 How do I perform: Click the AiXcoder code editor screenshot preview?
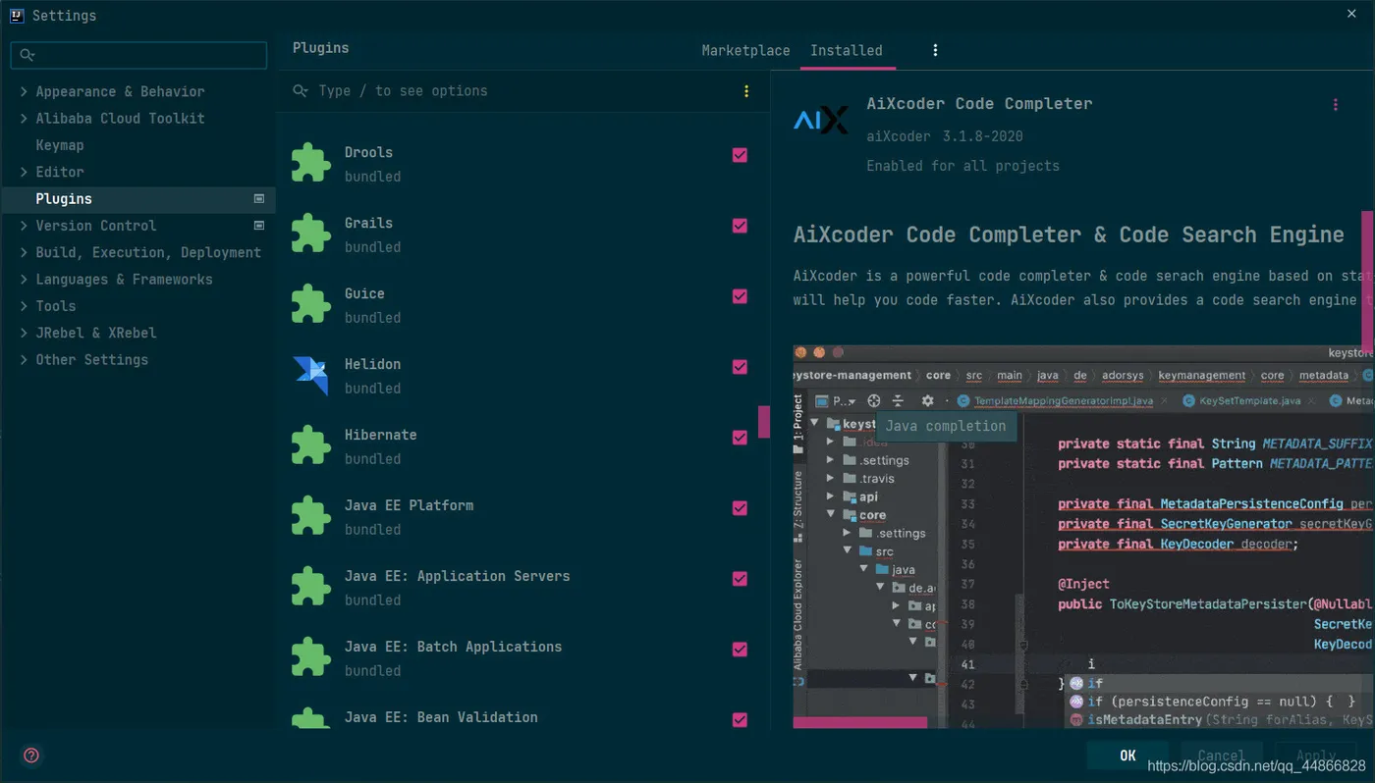1084,536
